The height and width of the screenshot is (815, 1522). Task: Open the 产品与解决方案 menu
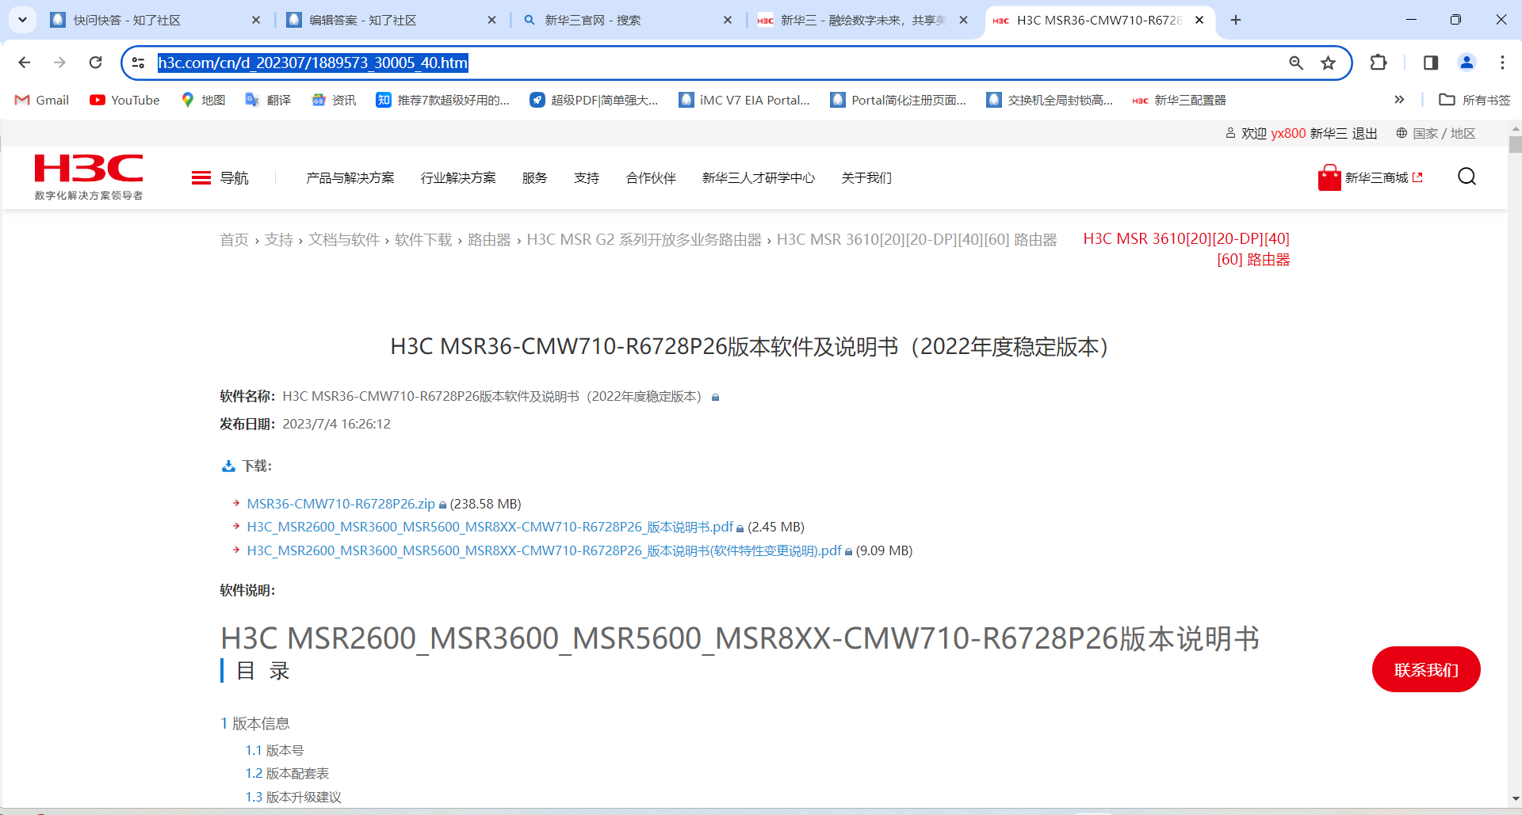(x=350, y=178)
